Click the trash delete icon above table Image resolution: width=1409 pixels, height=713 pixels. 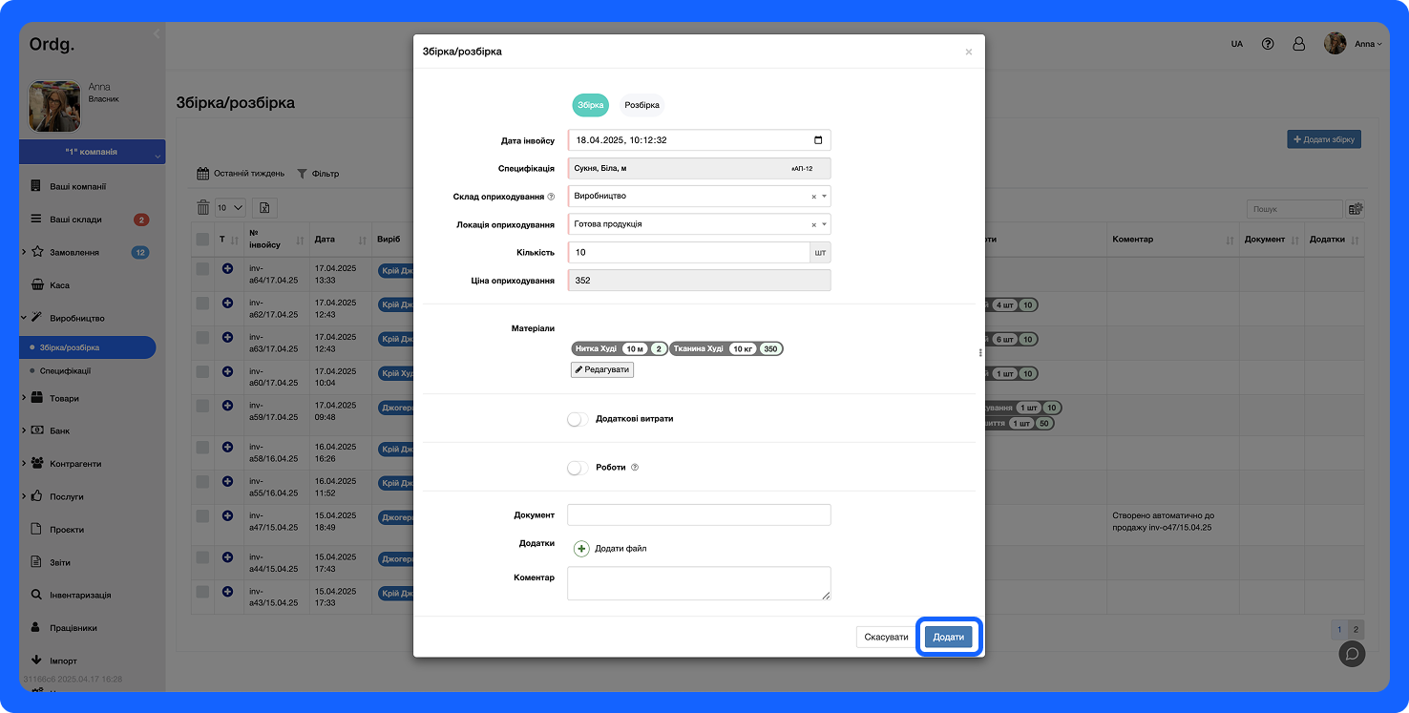click(x=202, y=207)
